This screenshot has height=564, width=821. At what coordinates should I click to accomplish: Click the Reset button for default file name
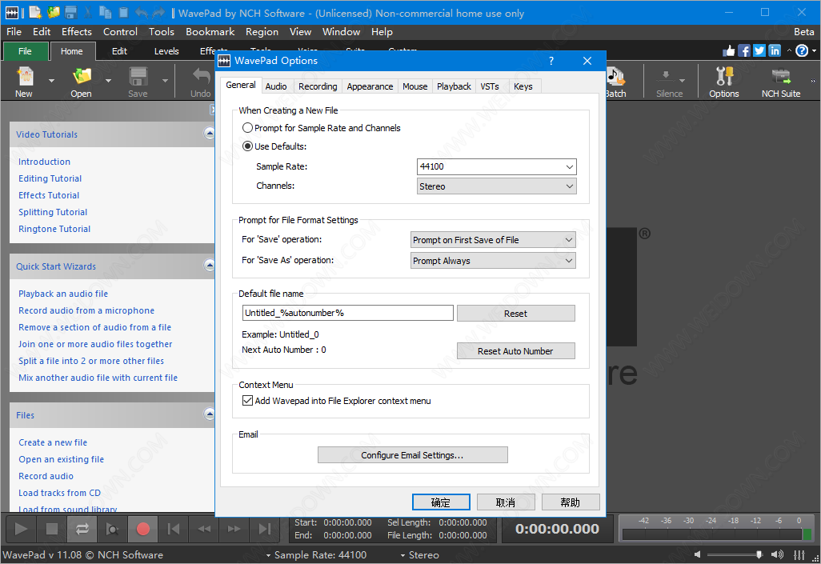pyautogui.click(x=516, y=313)
